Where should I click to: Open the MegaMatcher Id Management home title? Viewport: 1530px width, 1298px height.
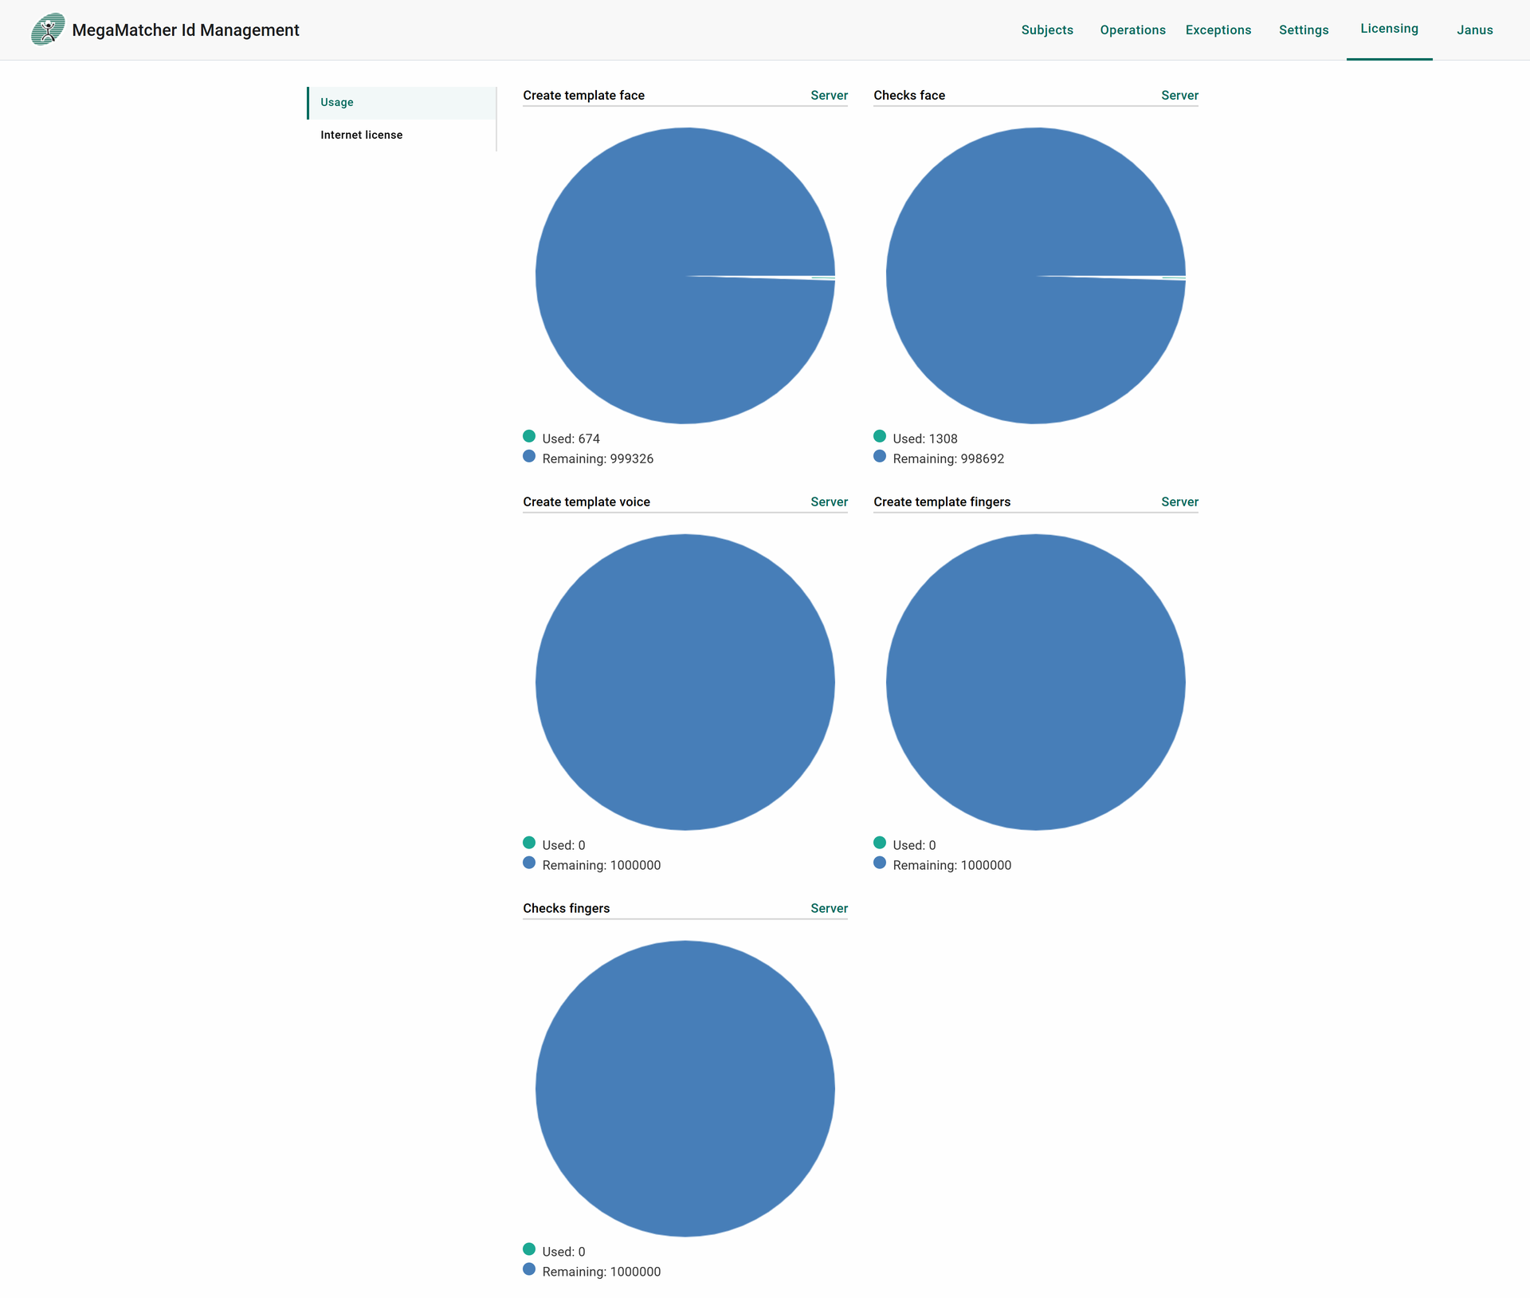186,30
